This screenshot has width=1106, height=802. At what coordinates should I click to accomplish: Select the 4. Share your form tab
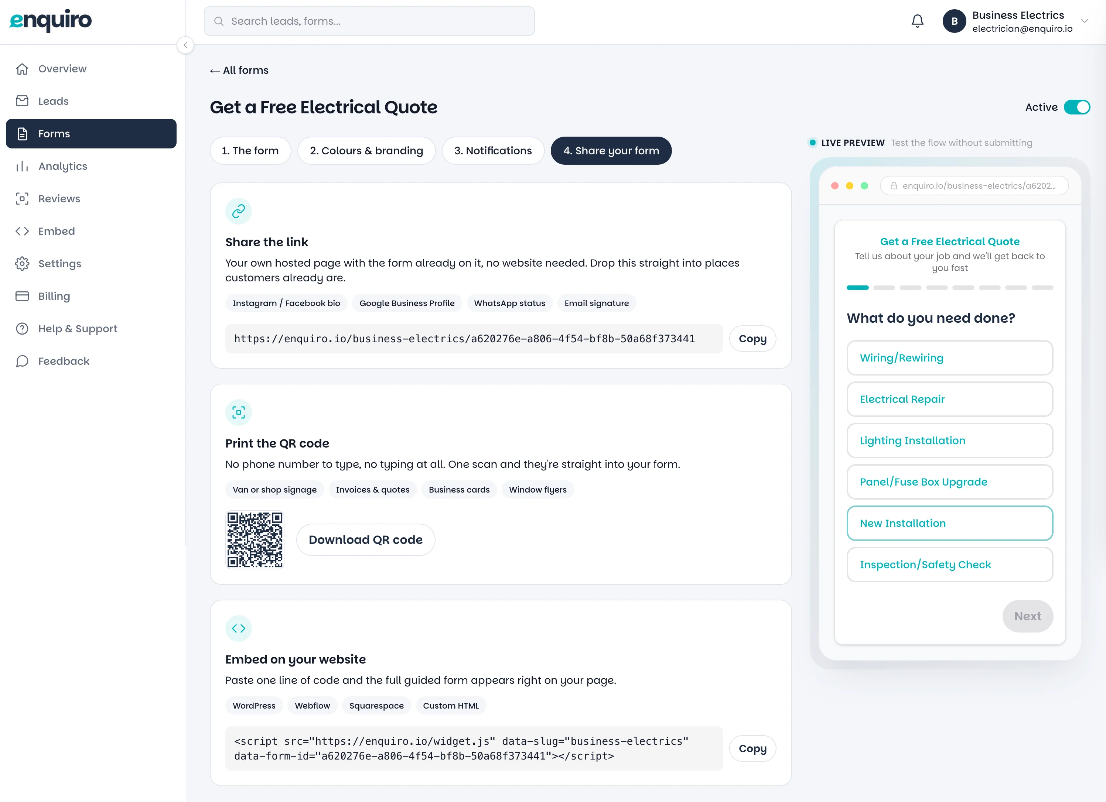point(611,151)
